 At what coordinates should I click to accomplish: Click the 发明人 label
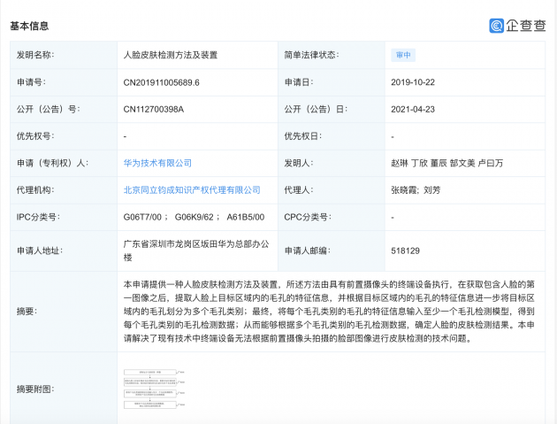coord(299,163)
